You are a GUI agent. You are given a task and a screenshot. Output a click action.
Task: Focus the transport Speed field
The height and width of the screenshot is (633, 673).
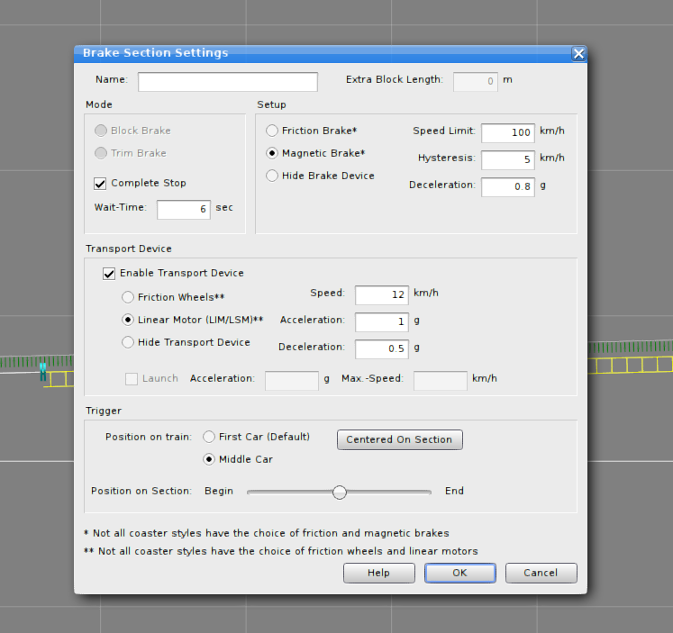click(381, 295)
